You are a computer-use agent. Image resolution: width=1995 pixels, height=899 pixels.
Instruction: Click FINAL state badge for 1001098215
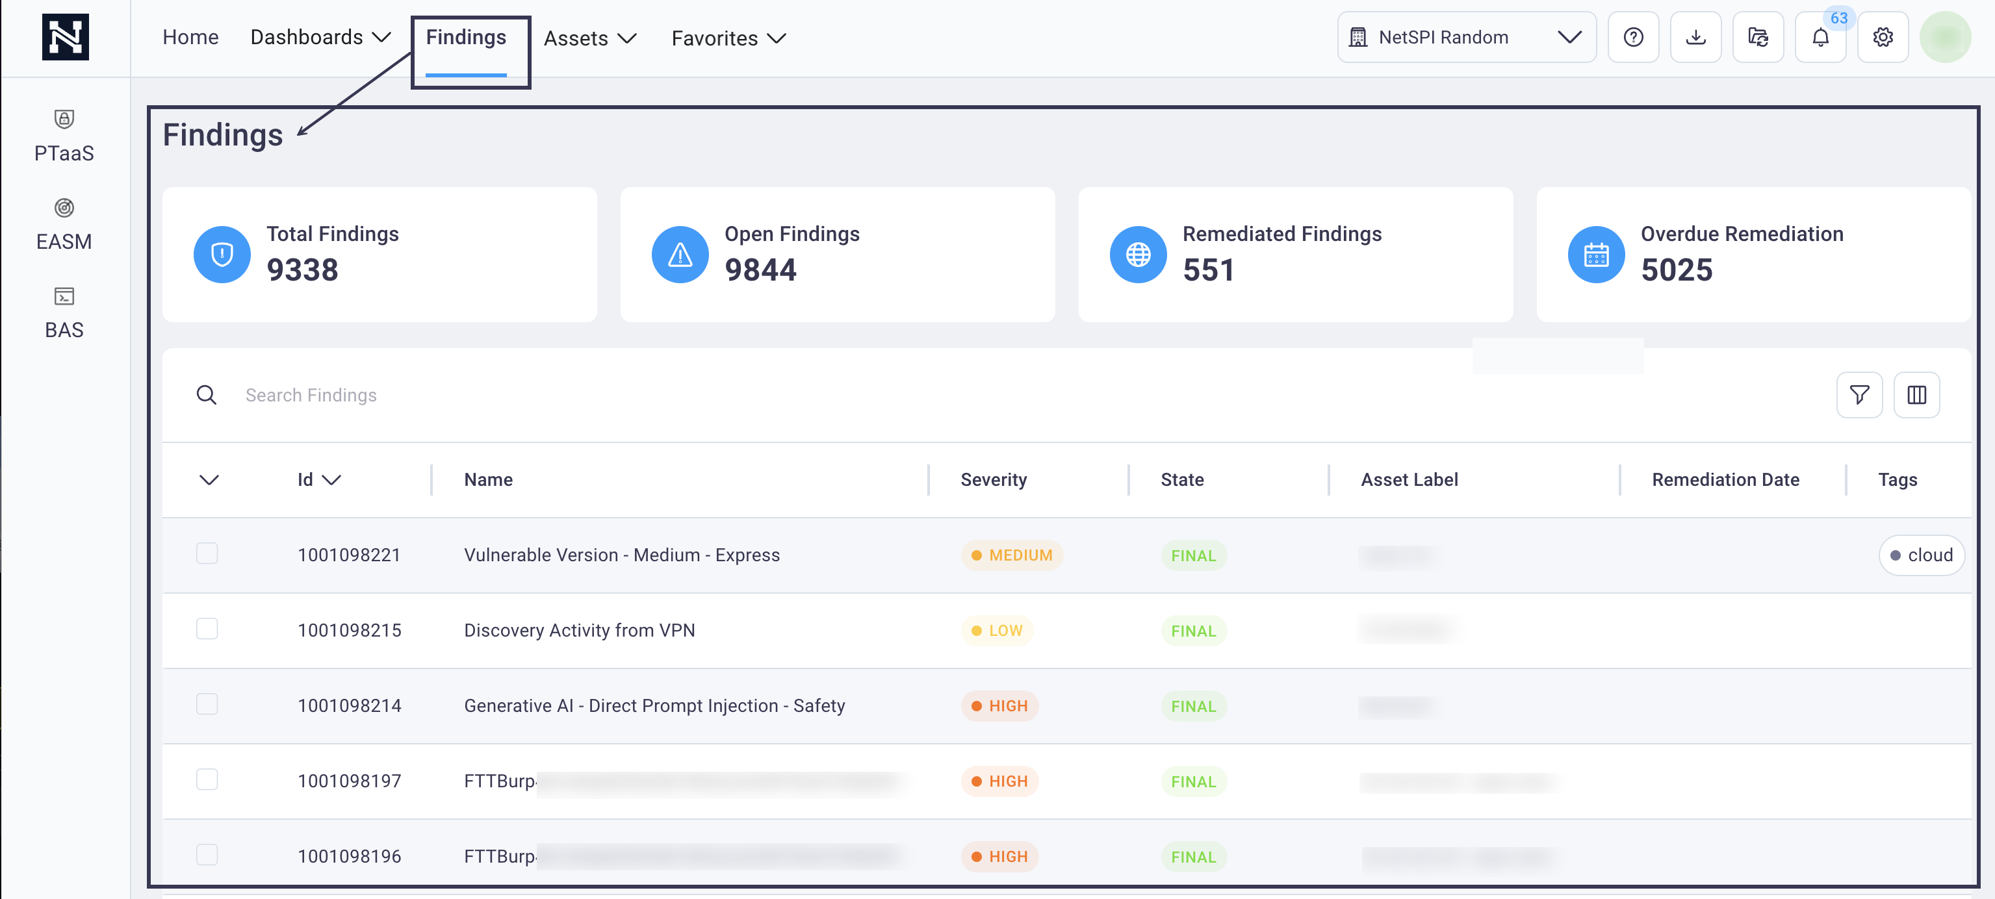[1194, 631]
